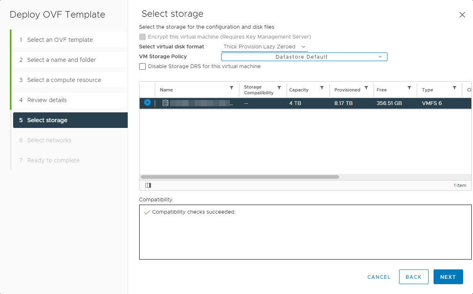Go to step 1 Select an OVF template

pos(60,40)
